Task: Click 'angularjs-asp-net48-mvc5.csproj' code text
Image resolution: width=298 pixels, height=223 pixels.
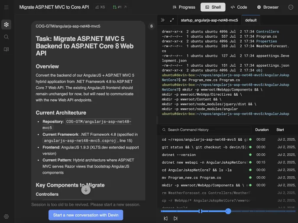Action: tap(80, 141)
